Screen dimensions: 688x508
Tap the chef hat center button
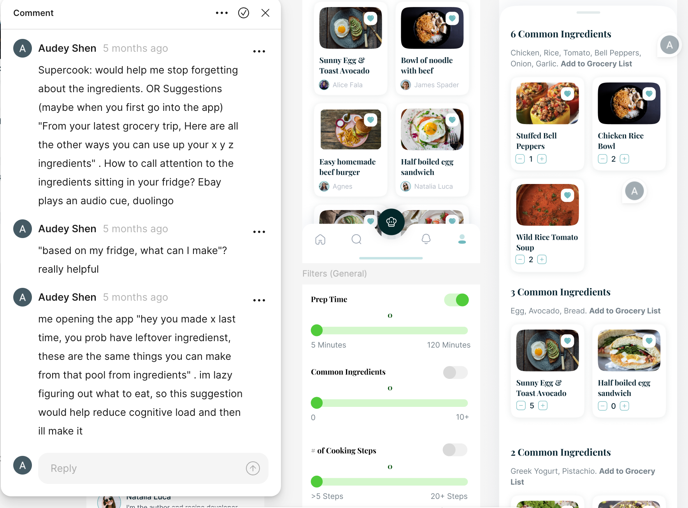pyautogui.click(x=391, y=222)
